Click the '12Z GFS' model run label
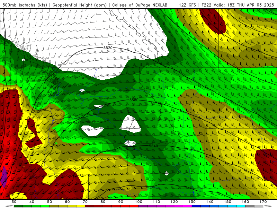The image size is (277, 208). [187, 5]
